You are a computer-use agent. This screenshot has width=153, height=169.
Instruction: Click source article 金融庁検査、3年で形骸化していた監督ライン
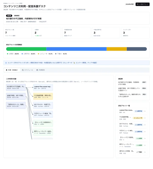[129, 89]
